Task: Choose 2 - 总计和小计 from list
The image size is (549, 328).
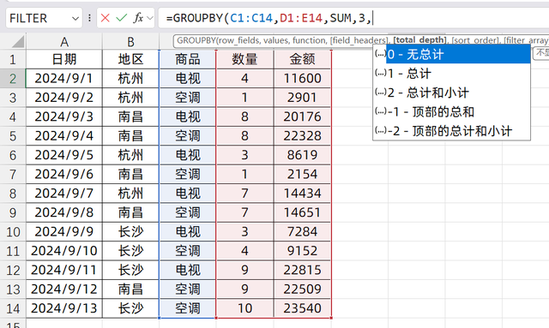Action: coord(452,92)
